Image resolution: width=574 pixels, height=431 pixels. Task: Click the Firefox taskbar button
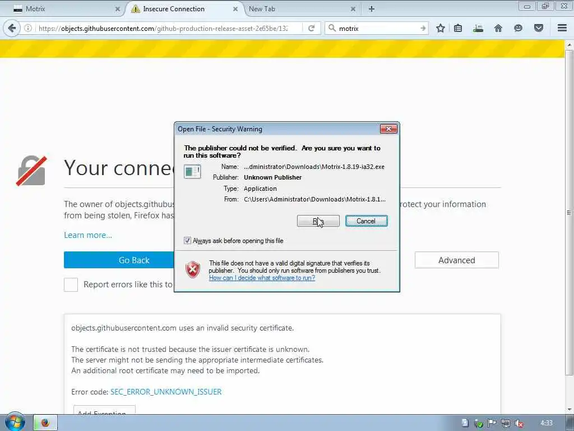point(45,423)
